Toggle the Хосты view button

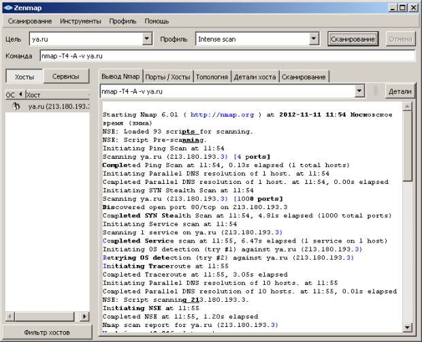click(x=25, y=76)
